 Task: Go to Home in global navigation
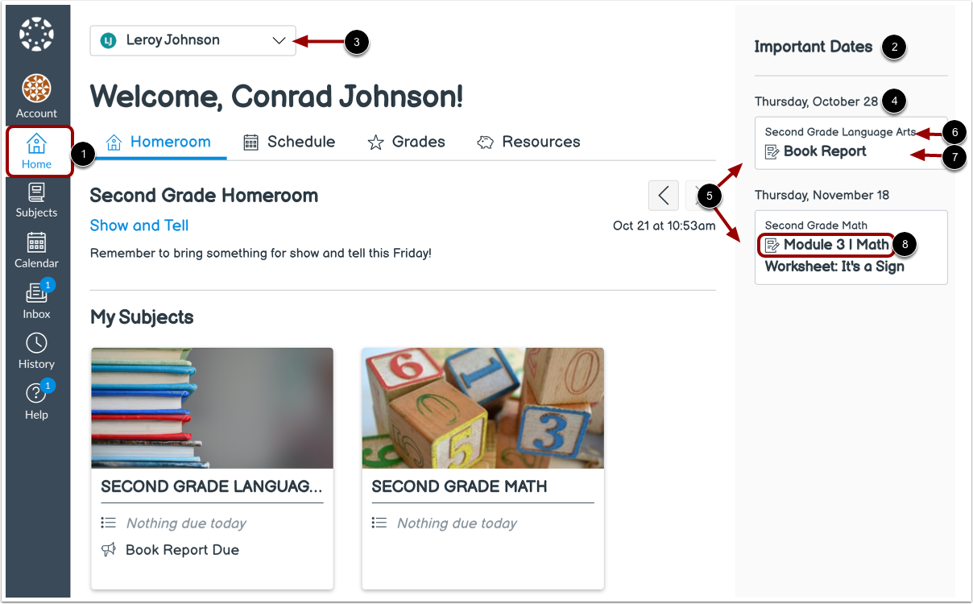[36, 151]
